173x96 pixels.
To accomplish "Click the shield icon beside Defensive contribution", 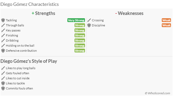I will [x=3, y=51].
